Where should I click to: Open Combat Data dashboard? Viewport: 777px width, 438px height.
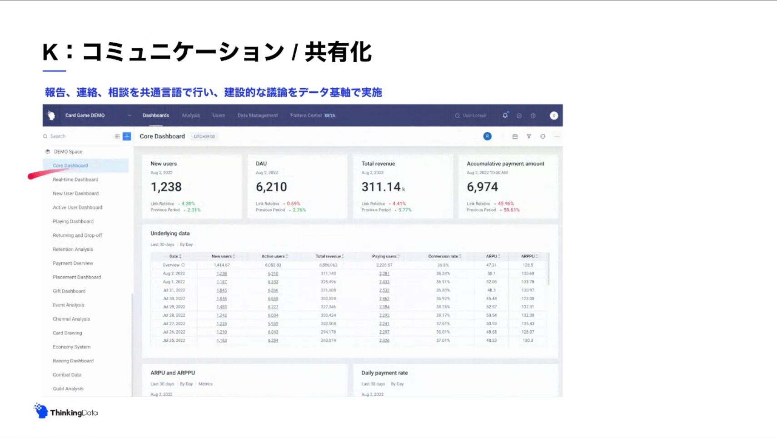(67, 375)
